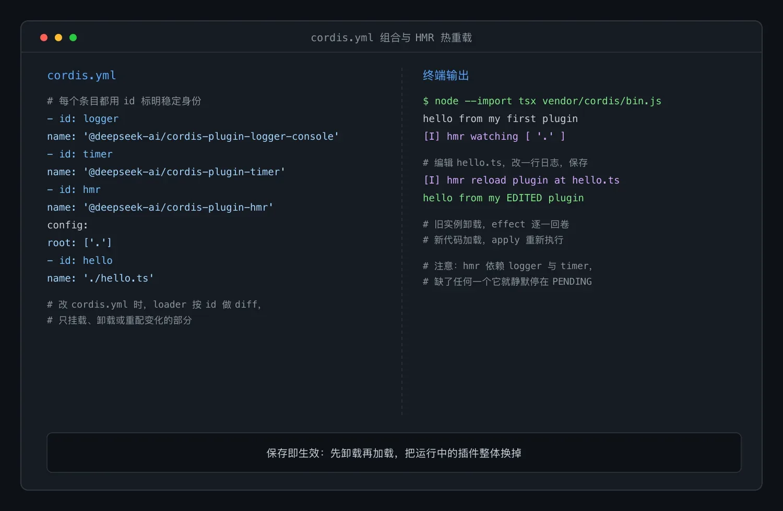The image size is (783, 511).
Task: Click the cordis-plugin-timer name line
Action: (166, 172)
